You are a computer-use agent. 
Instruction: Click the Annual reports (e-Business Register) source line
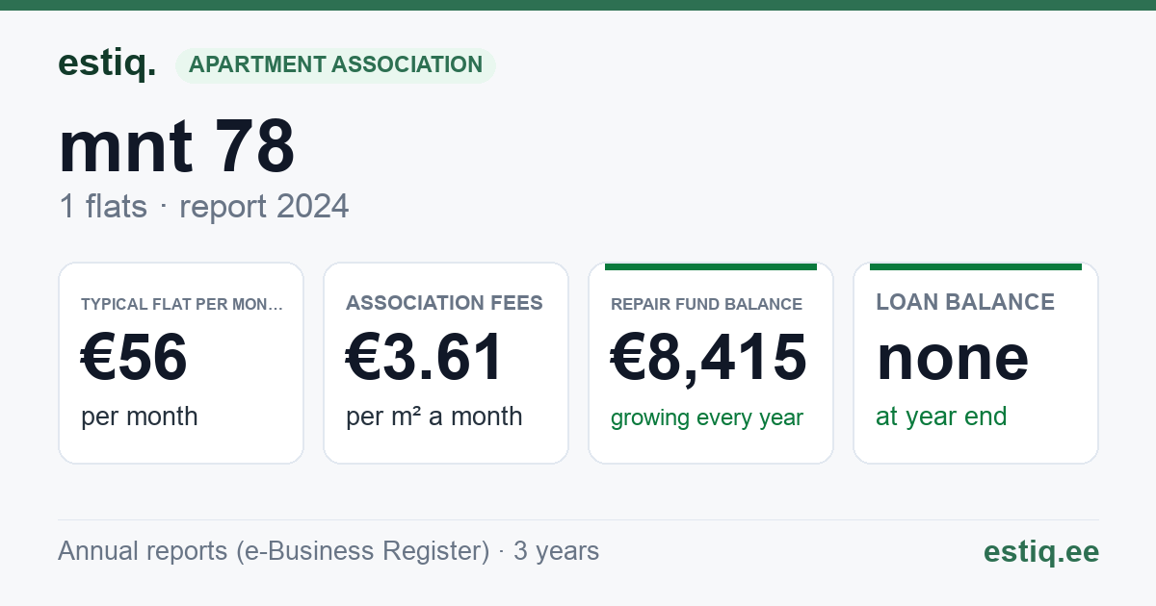328,551
